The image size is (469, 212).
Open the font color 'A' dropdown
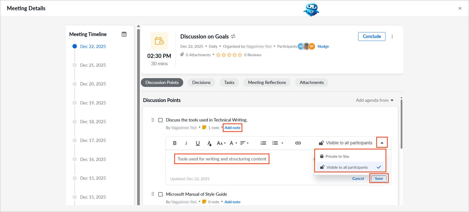(233, 143)
